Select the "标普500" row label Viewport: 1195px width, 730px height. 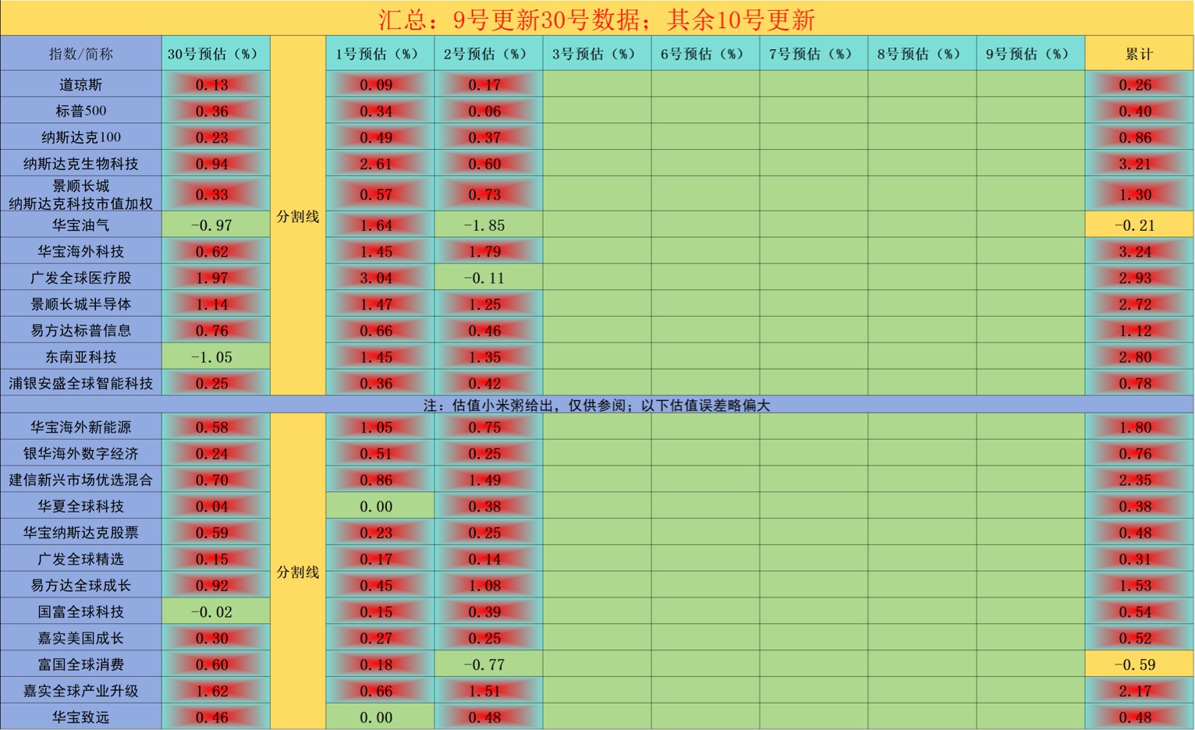81,111
